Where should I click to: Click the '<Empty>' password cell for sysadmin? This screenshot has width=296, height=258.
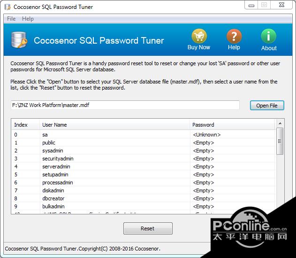tap(204, 151)
